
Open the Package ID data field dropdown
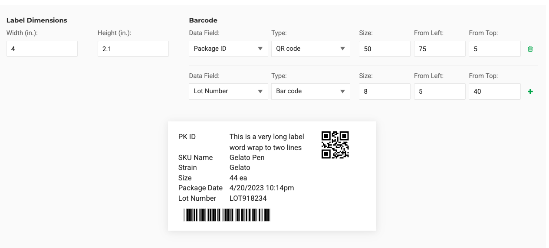click(228, 49)
